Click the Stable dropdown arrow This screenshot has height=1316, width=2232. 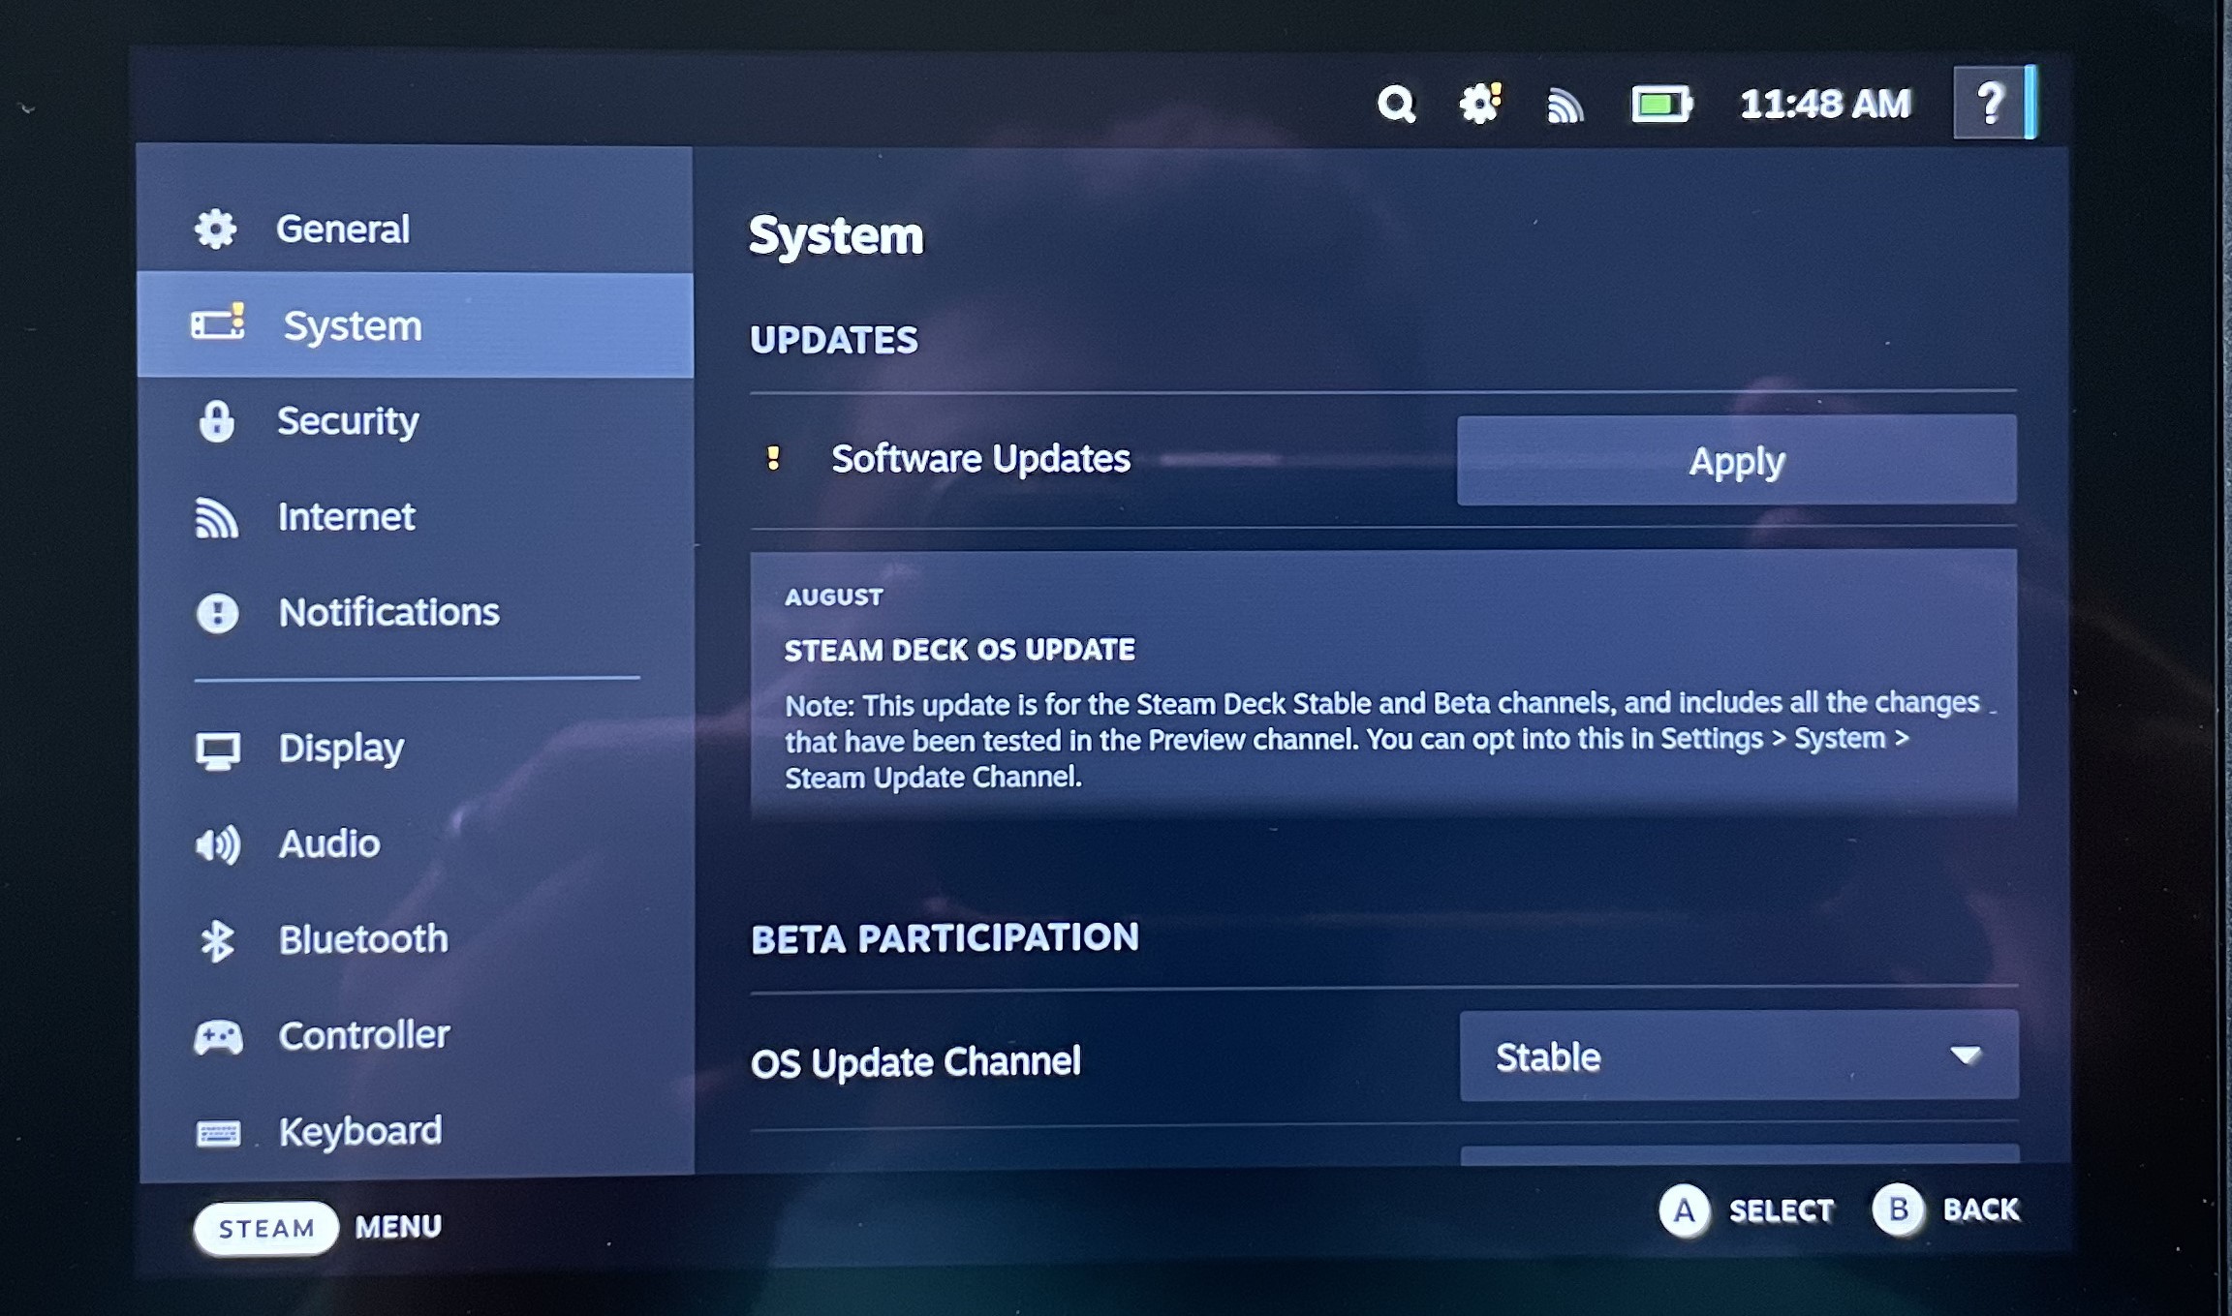tap(1965, 1056)
